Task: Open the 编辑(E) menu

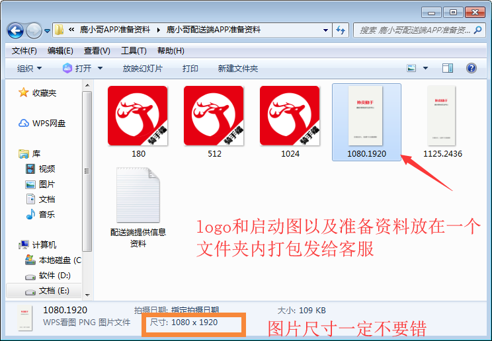Action: (60, 50)
